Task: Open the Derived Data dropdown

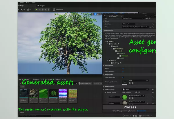Action: coord(146,116)
